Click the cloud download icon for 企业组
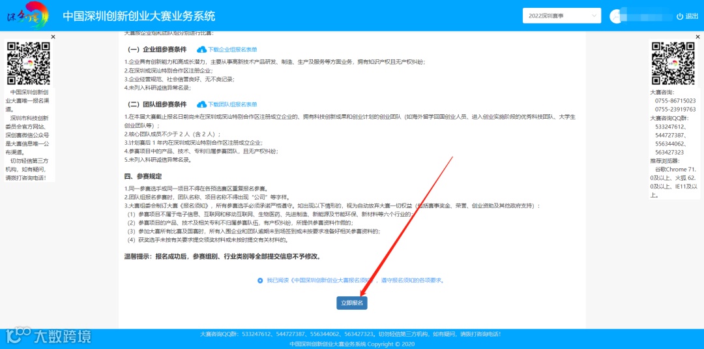This screenshot has width=704, height=349. point(201,50)
